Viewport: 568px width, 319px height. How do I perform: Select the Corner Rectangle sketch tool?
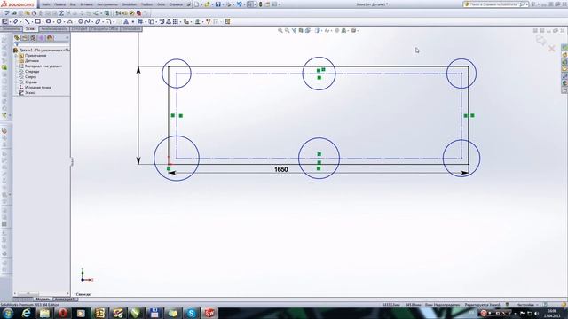click(x=37, y=21)
